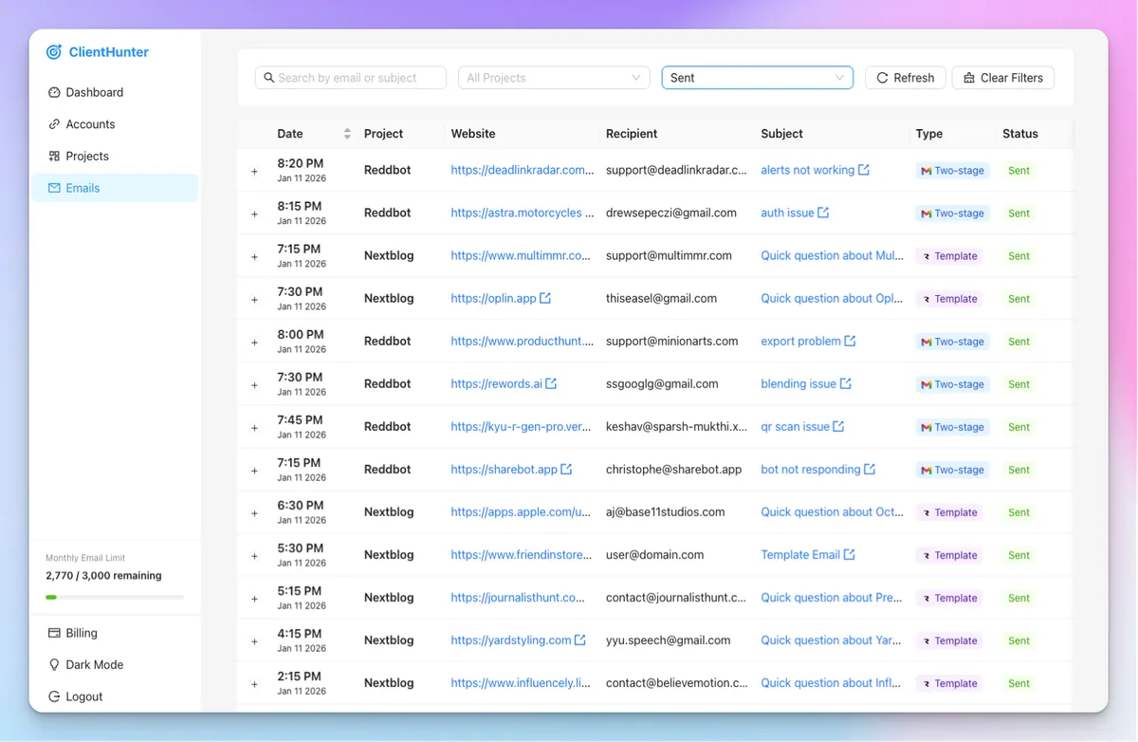Open Accounts in sidebar

click(x=115, y=124)
